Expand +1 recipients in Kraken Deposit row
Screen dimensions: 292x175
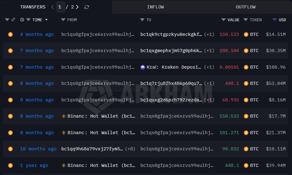[x=209, y=67]
